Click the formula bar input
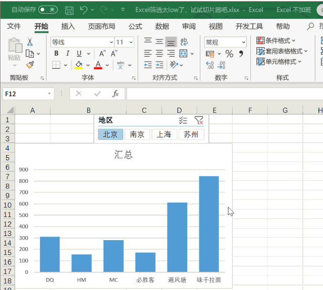 225,94
